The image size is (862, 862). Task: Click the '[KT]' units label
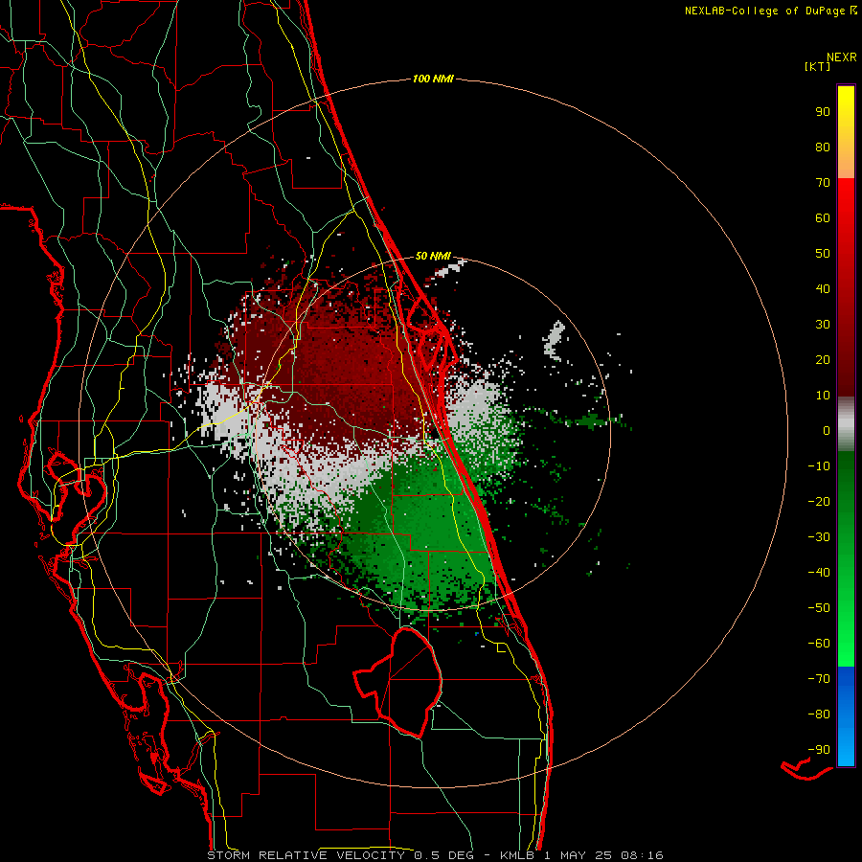(x=818, y=66)
